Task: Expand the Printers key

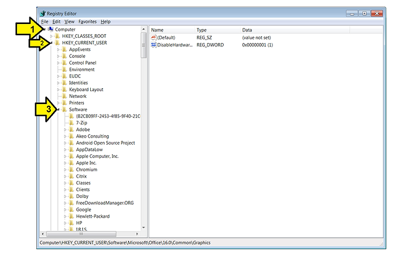Action: coord(58,103)
